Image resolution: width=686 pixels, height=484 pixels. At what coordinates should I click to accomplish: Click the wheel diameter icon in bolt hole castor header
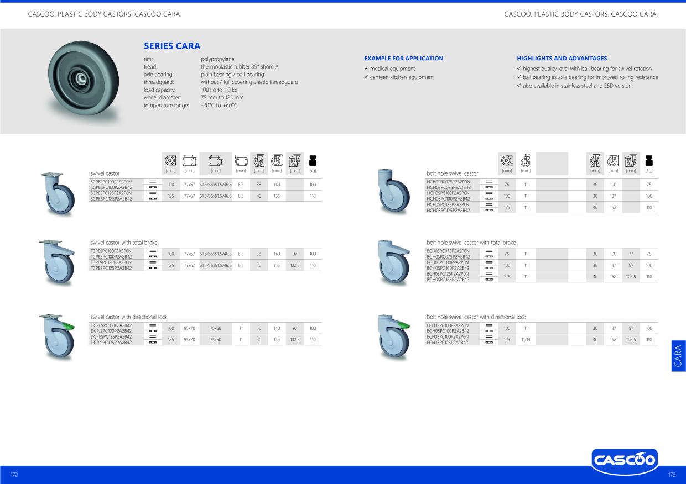[507, 161]
